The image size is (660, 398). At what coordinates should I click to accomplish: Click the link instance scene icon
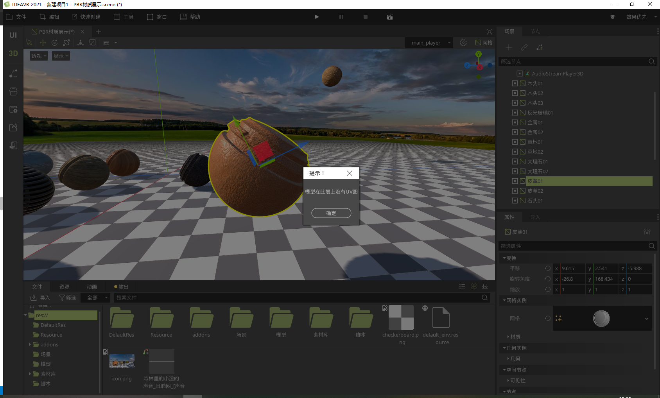tap(524, 47)
